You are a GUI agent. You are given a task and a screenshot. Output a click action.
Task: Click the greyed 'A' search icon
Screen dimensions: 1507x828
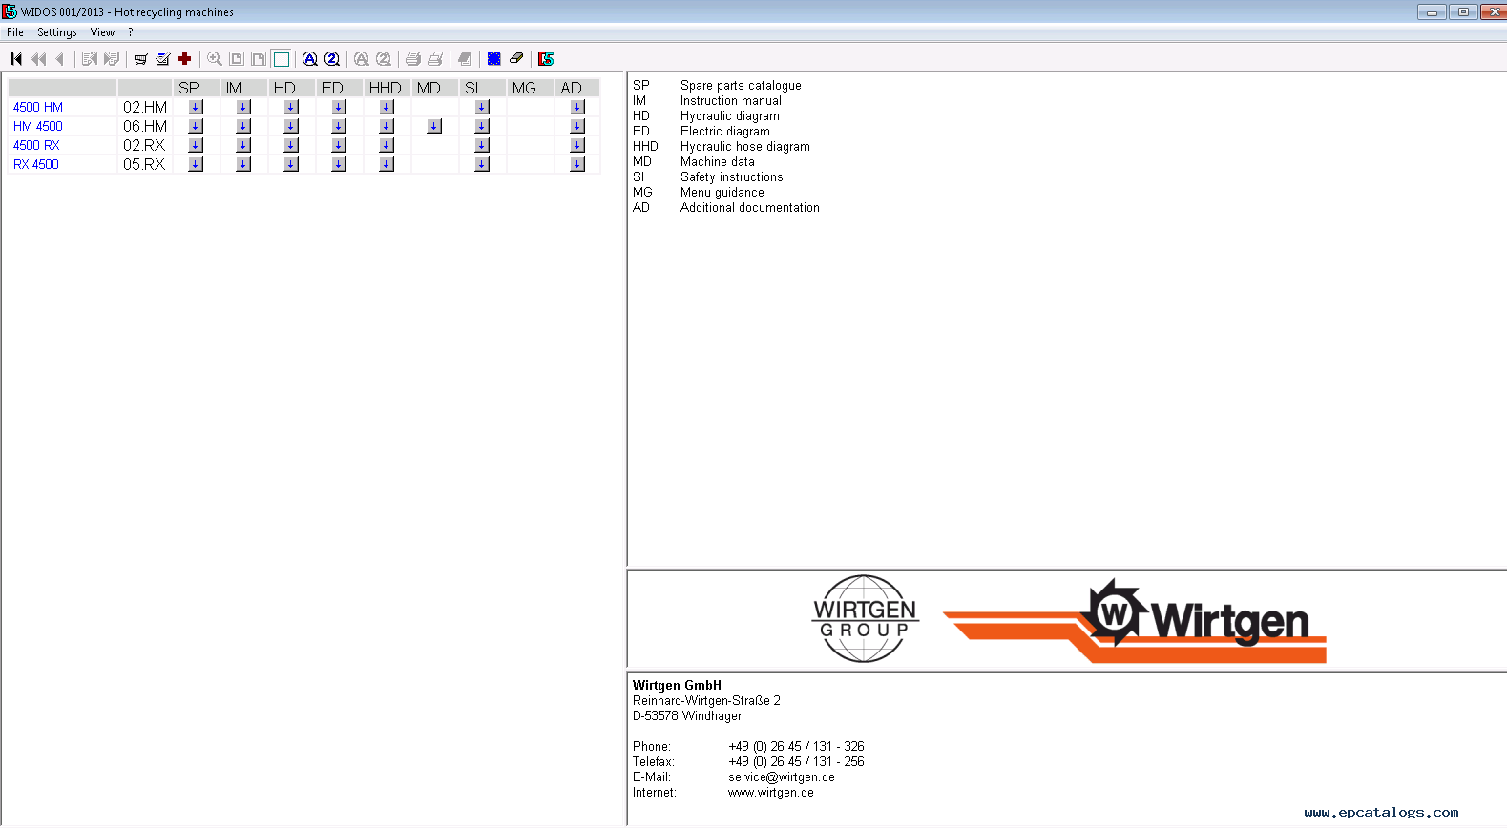(362, 59)
